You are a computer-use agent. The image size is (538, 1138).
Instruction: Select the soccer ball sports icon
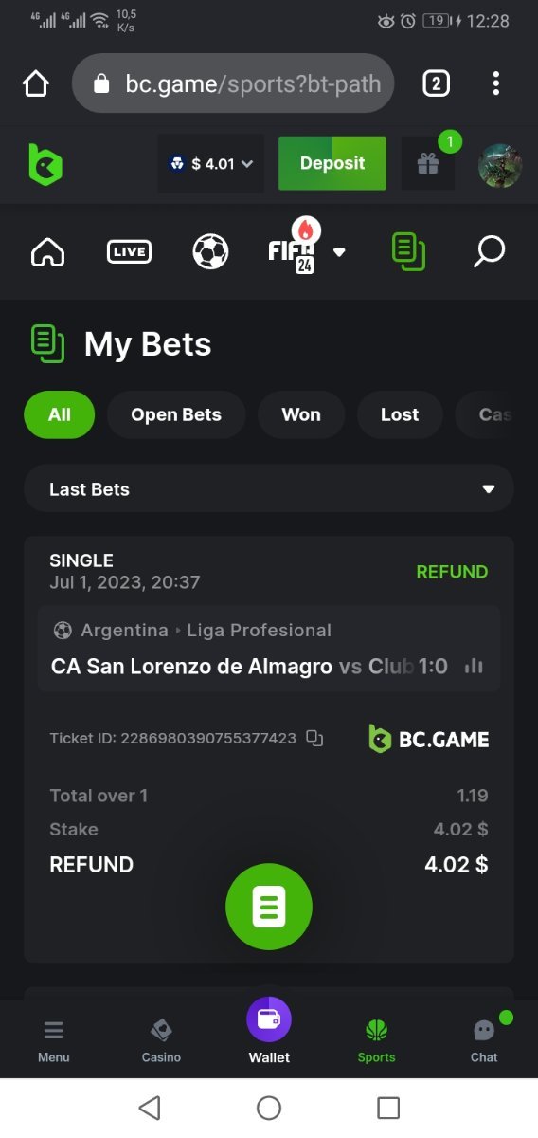pyautogui.click(x=210, y=251)
